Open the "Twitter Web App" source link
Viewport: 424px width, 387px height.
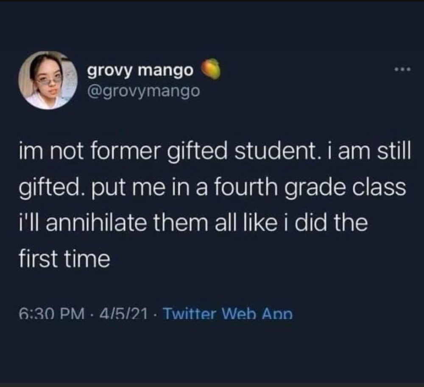[228, 315]
